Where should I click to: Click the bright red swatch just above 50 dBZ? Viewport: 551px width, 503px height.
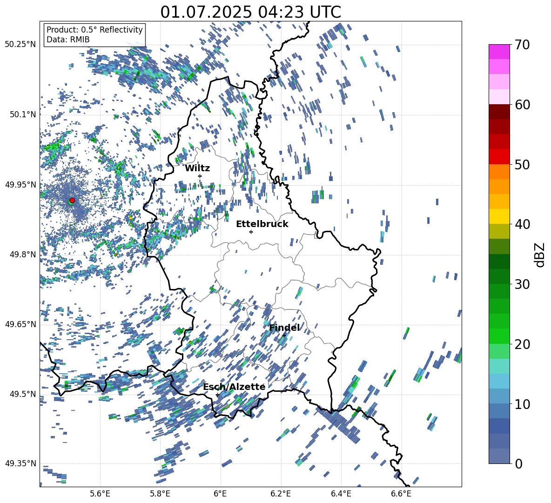[499, 157]
